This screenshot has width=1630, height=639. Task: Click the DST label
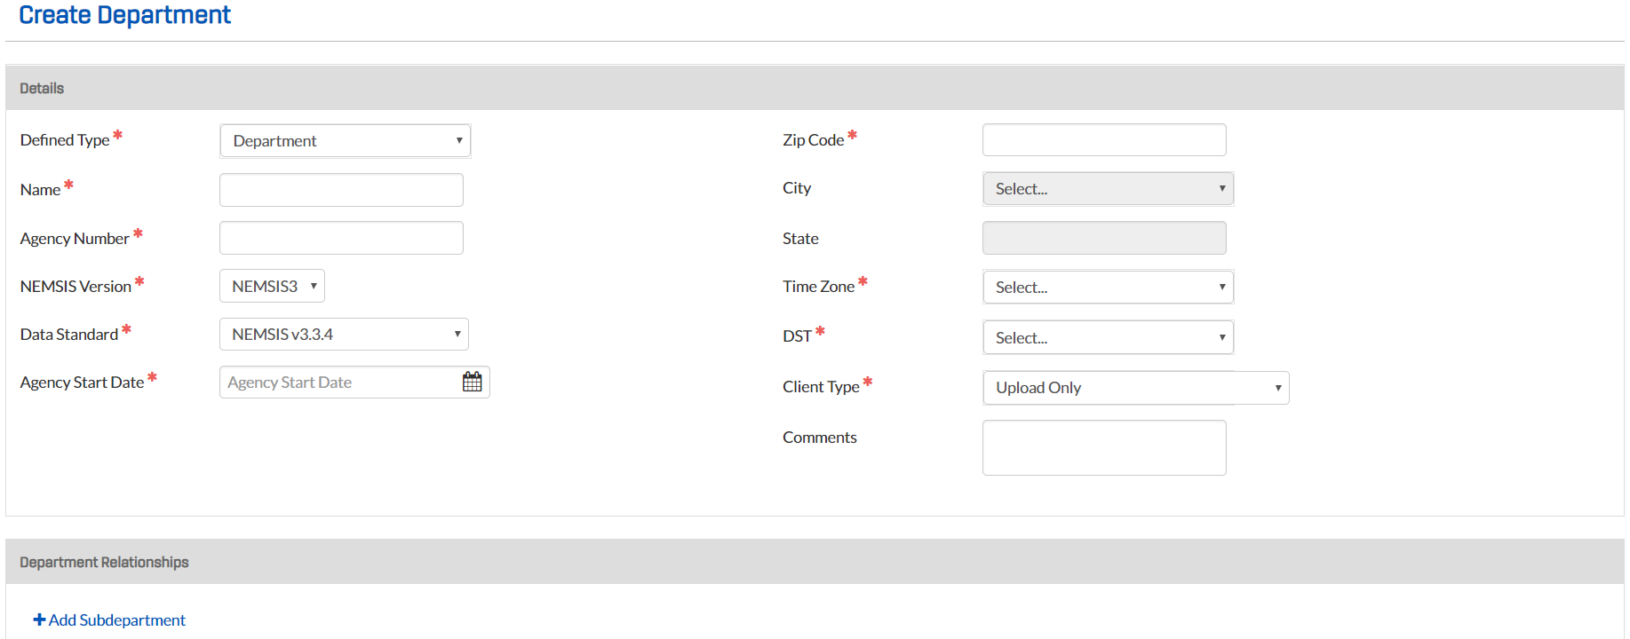point(797,336)
